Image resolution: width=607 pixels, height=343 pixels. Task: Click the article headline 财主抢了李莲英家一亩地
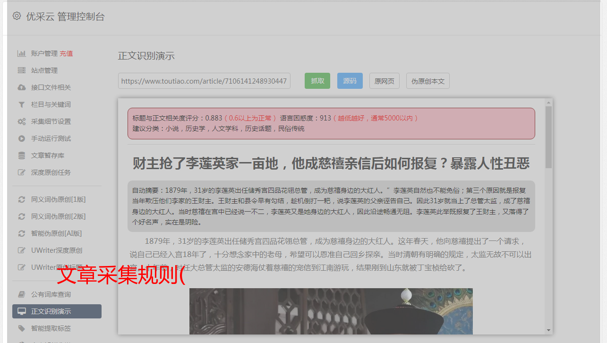click(x=331, y=163)
